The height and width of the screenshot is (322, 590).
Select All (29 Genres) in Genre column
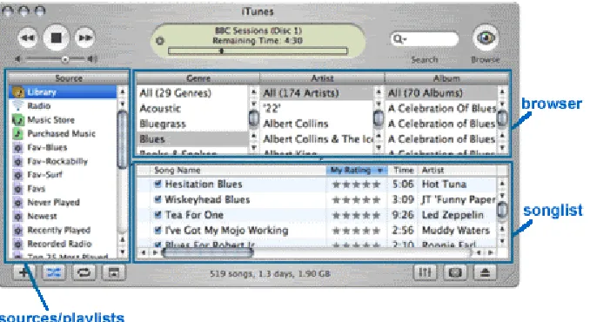(x=192, y=93)
